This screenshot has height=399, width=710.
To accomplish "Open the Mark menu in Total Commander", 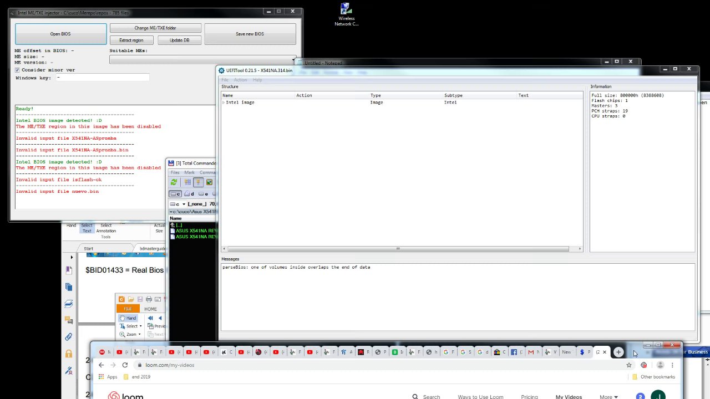I will 190,172.
